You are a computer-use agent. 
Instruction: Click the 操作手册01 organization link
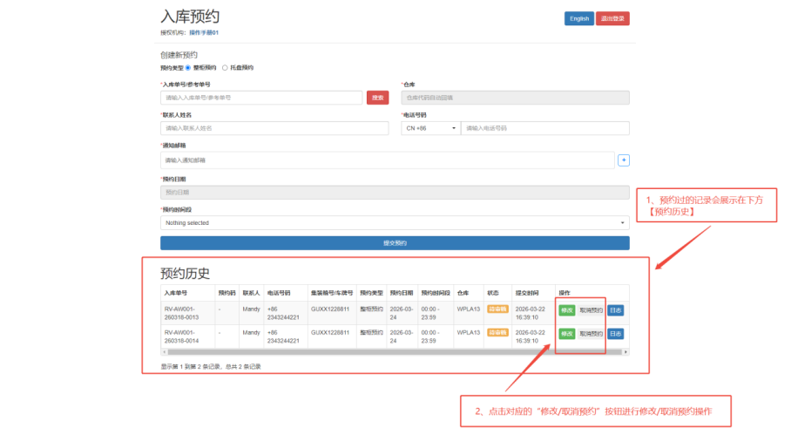pyautogui.click(x=203, y=32)
